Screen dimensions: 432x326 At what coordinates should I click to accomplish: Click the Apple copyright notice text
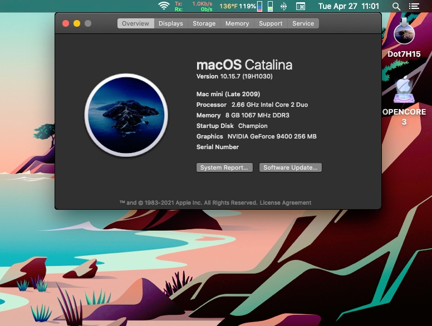(189, 202)
